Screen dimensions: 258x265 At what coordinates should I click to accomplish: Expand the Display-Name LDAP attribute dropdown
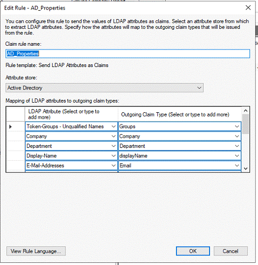(114, 156)
